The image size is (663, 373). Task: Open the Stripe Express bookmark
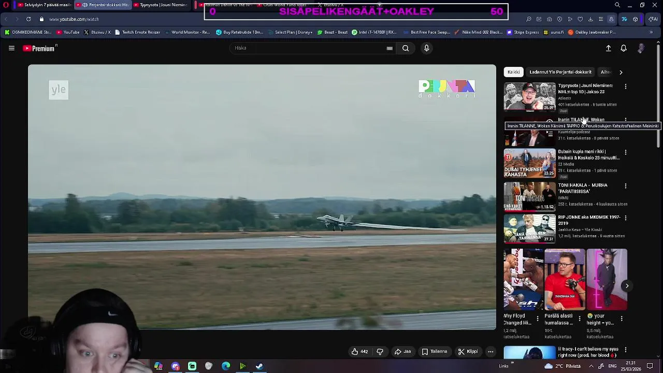point(522,32)
